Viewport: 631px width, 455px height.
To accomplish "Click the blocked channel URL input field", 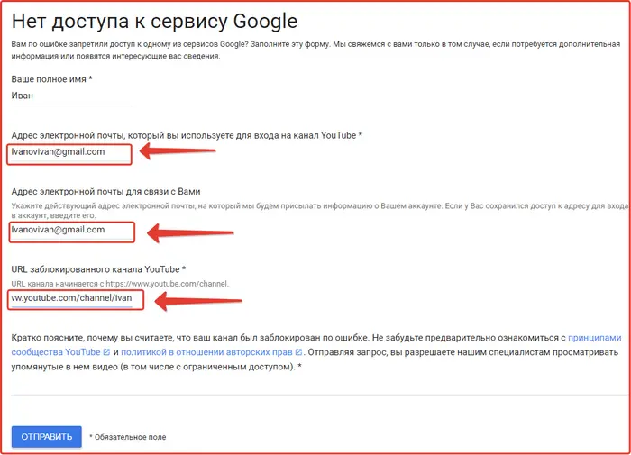I will pyautogui.click(x=71, y=298).
